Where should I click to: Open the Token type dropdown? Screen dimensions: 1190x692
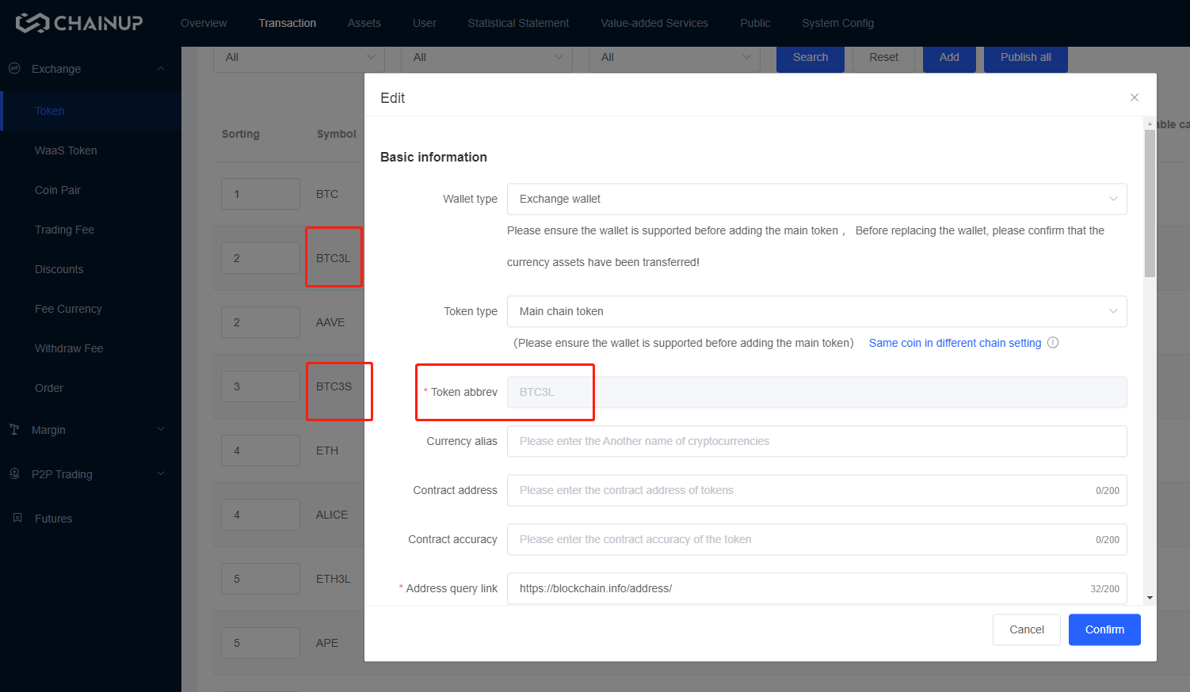(x=816, y=311)
